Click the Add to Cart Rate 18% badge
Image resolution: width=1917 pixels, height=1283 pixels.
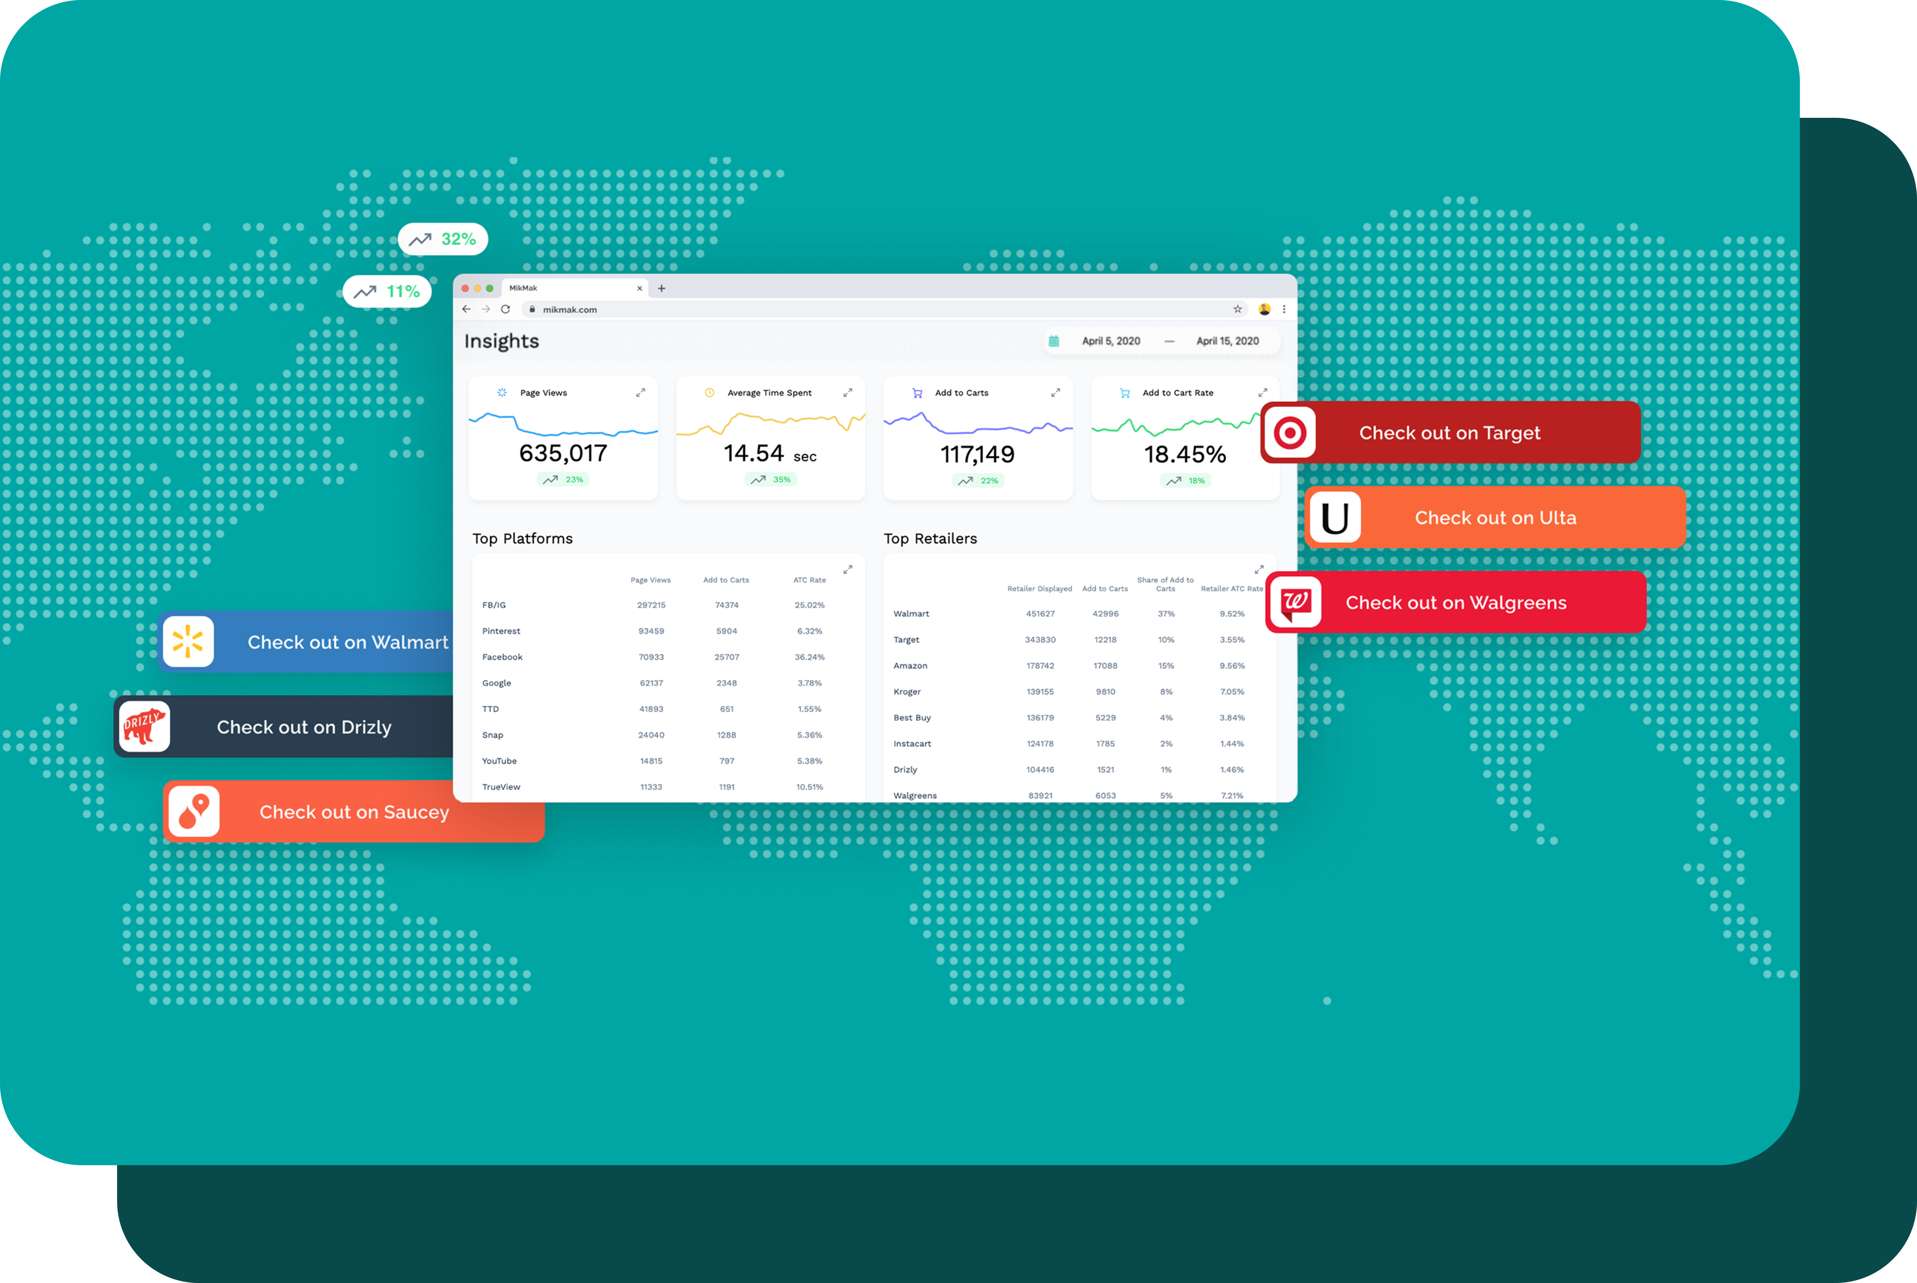(1186, 480)
